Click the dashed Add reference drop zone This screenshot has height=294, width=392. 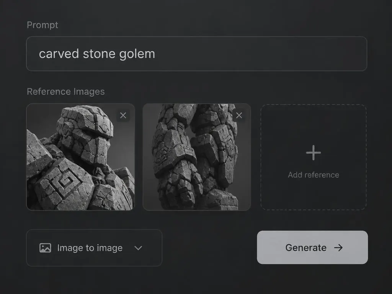pyautogui.click(x=314, y=157)
